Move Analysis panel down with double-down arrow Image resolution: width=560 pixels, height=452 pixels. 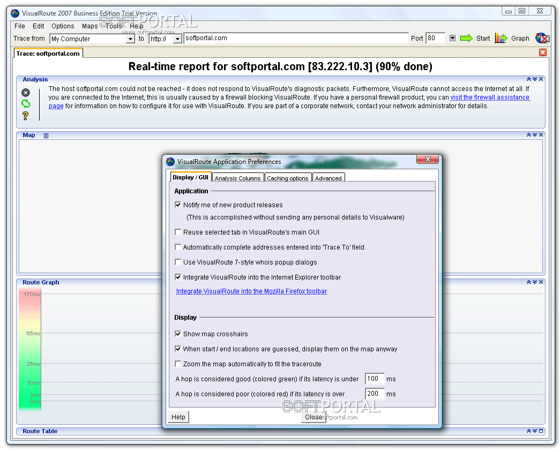(x=535, y=79)
